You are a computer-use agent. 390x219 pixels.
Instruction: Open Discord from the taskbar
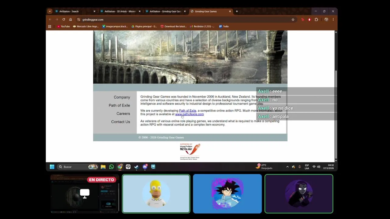pos(145,167)
